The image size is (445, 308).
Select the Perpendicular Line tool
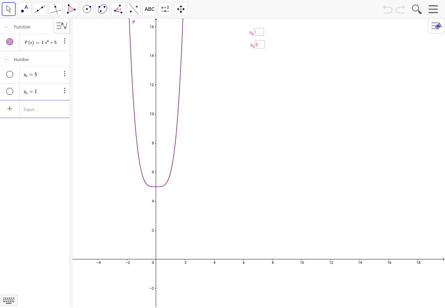[x=56, y=9]
